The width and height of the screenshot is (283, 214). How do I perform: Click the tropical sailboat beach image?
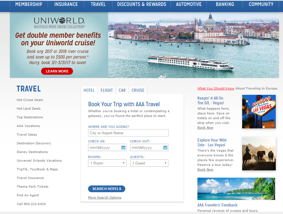click(x=236, y=189)
